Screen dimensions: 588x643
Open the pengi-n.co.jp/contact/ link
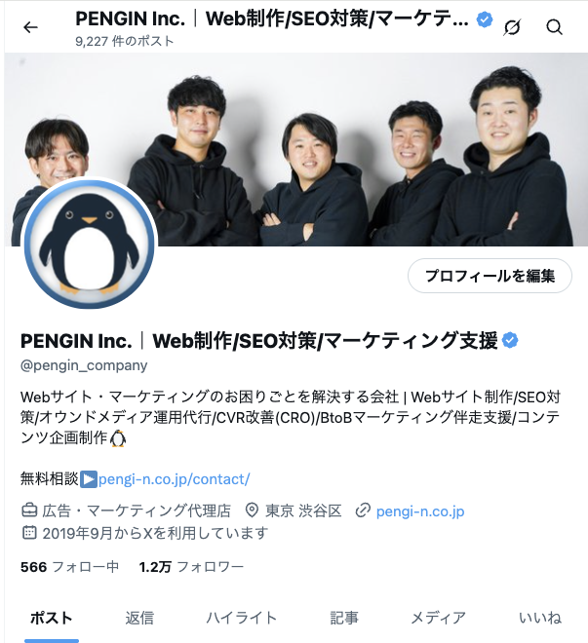point(174,479)
